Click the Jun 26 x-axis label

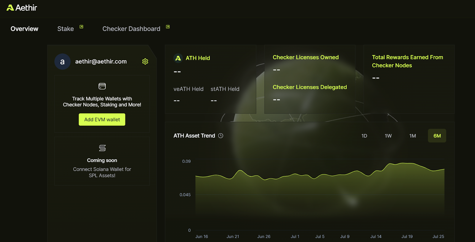click(x=264, y=237)
